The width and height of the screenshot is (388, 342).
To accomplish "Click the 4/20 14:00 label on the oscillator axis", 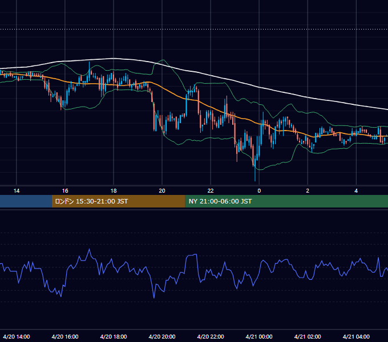I will (17, 336).
